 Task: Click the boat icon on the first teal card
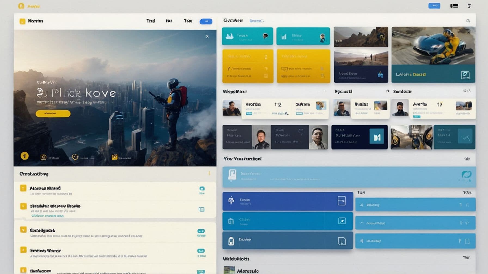pyautogui.click(x=230, y=36)
